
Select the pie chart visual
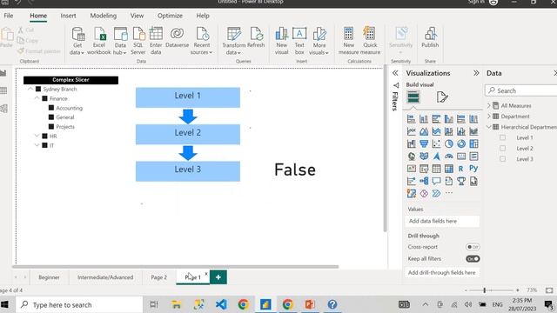pos(449,143)
